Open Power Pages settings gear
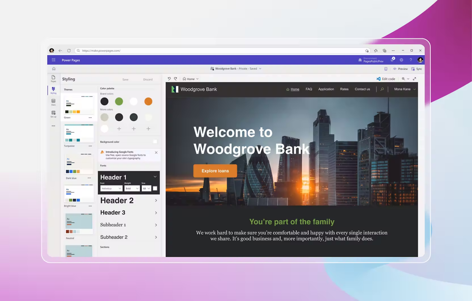The image size is (472, 301). pos(401,60)
